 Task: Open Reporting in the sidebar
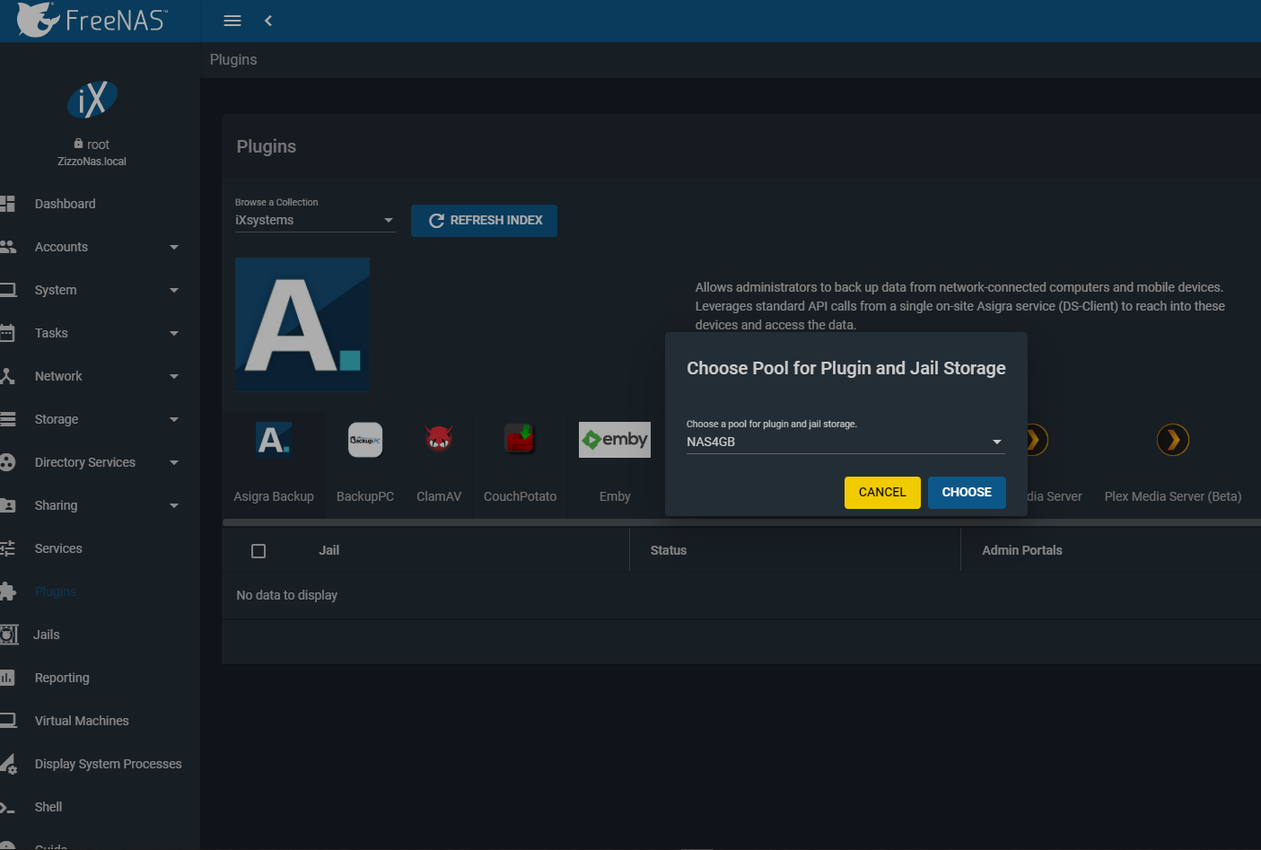(62, 678)
